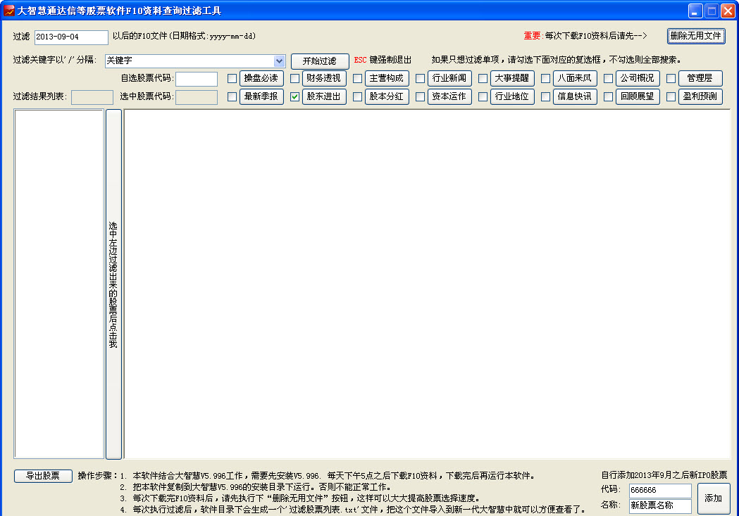This screenshot has width=739, height=516.
Task: Click the 选中股票代码 field
Action: click(x=197, y=97)
